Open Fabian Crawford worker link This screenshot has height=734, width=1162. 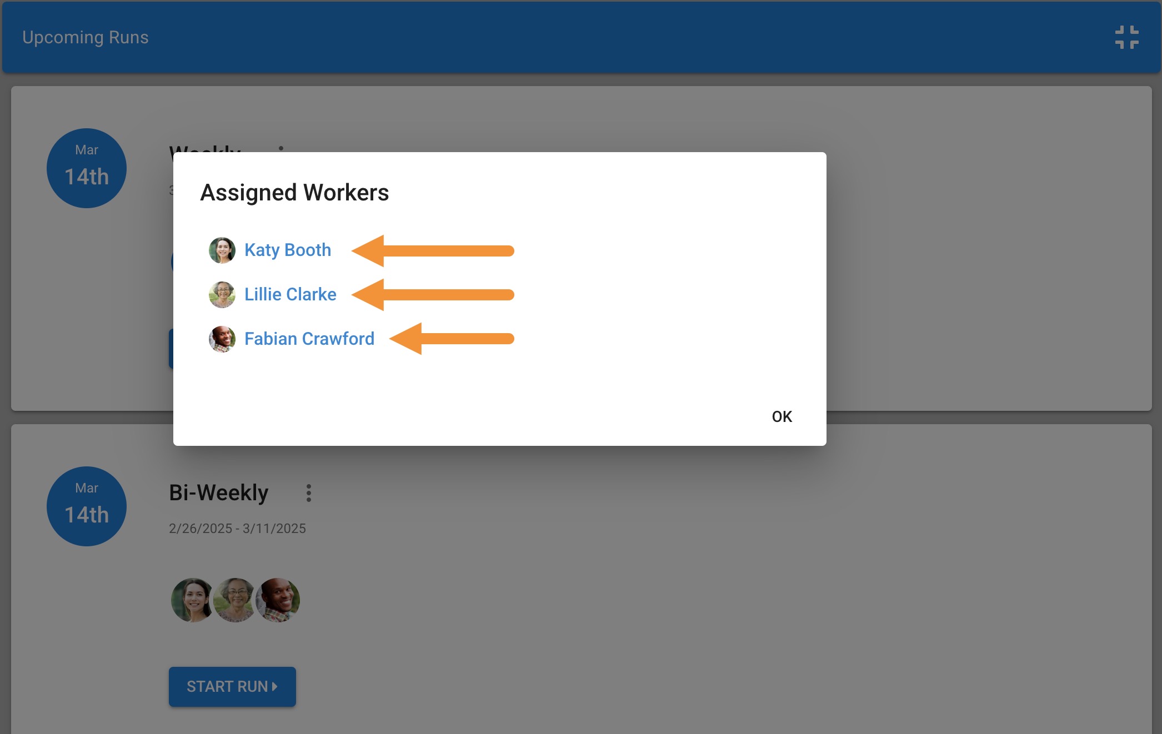click(x=309, y=339)
